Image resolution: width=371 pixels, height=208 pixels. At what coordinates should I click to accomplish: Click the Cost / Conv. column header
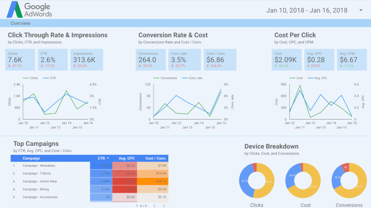[155, 158]
